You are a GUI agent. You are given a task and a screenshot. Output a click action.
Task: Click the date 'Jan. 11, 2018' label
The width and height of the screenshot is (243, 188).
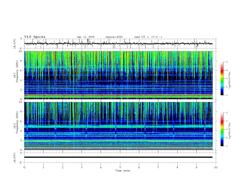(86, 37)
